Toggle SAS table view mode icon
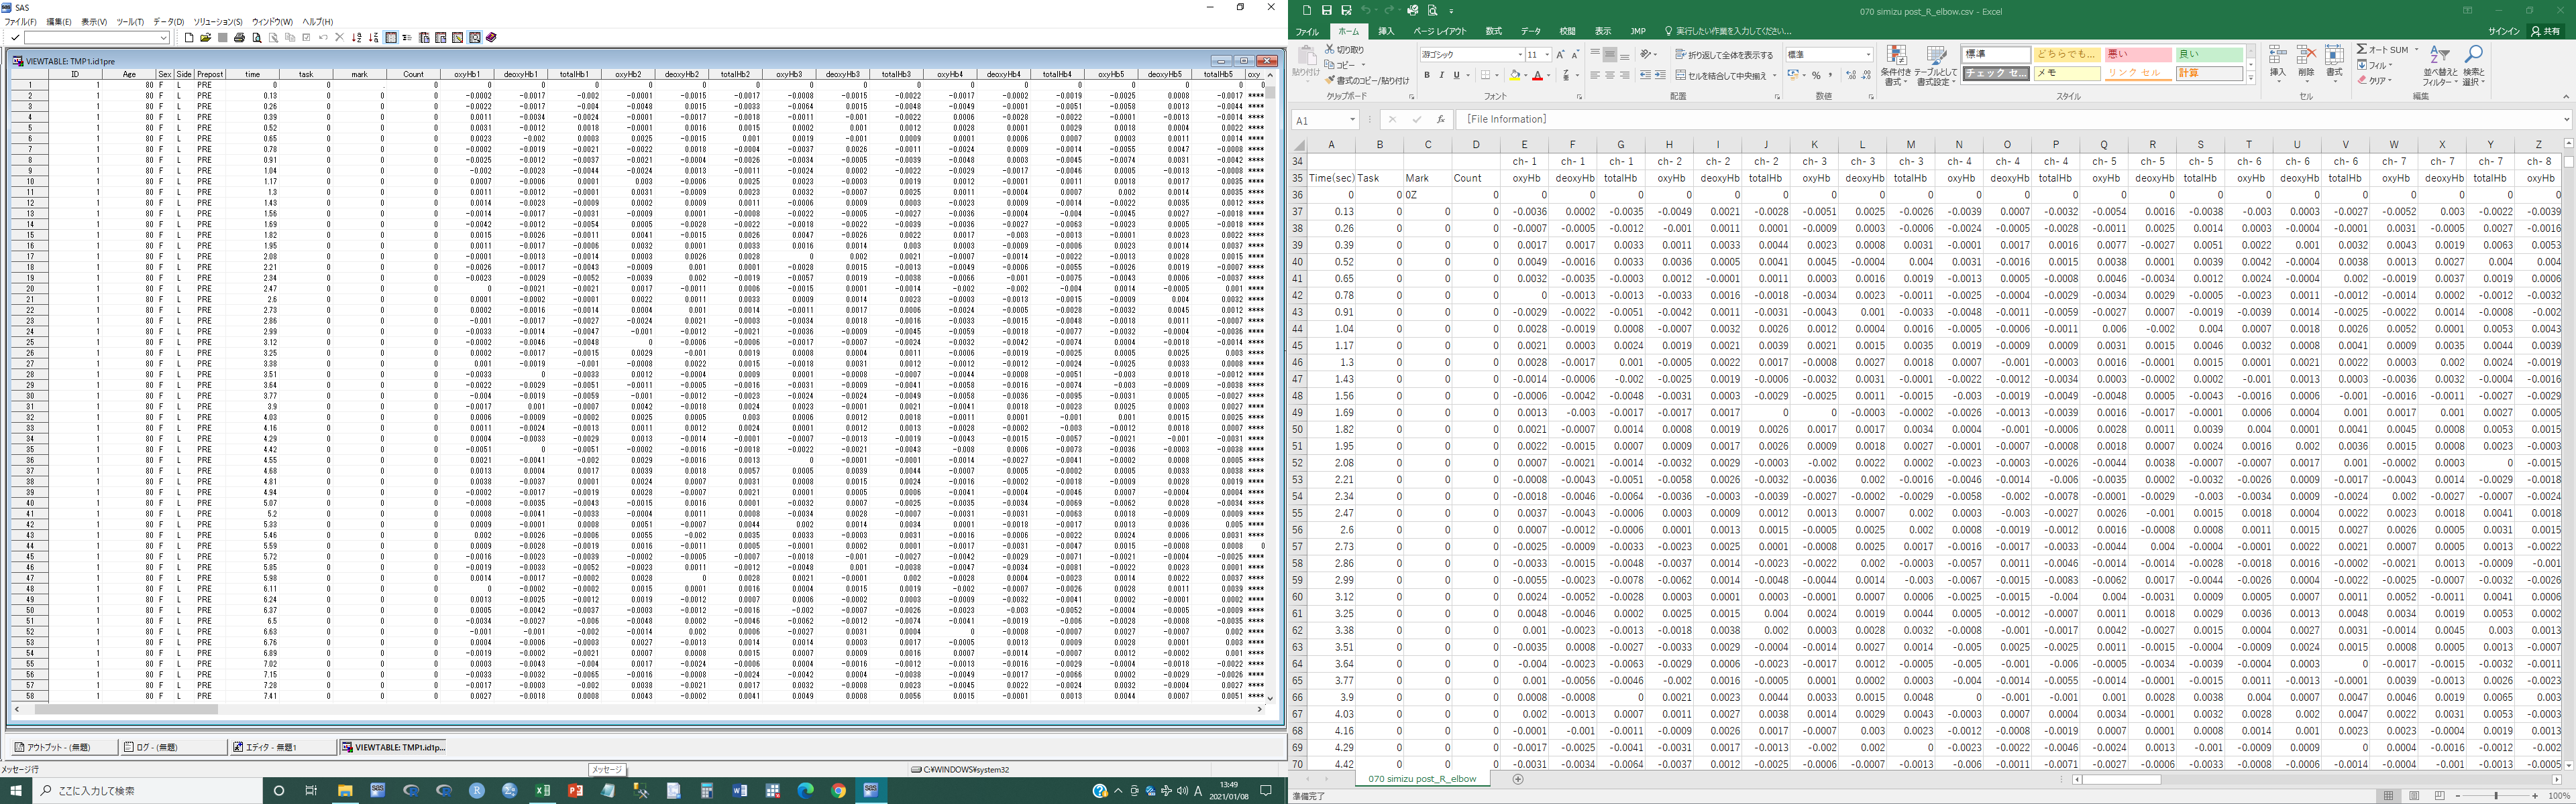 coord(391,38)
